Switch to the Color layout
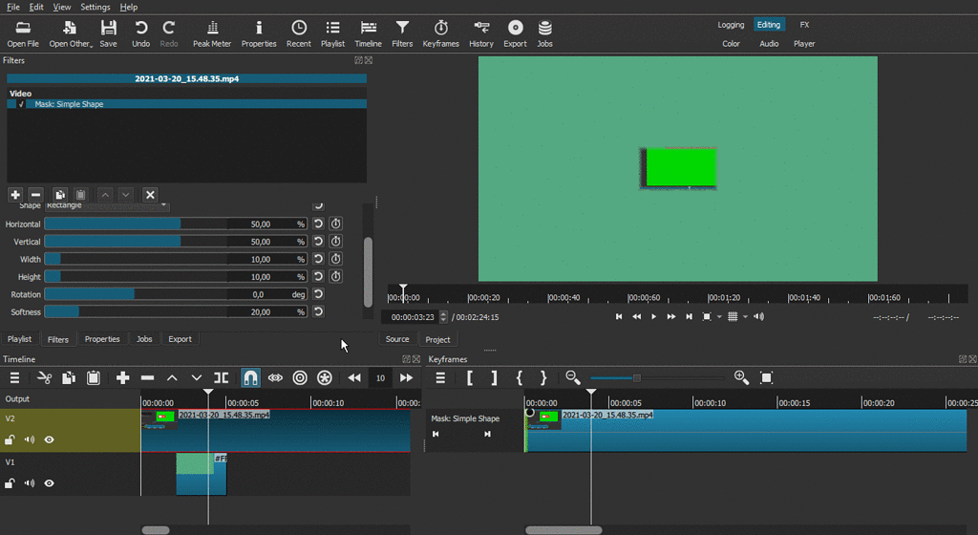Screen dimensions: 978x535 tap(731, 44)
